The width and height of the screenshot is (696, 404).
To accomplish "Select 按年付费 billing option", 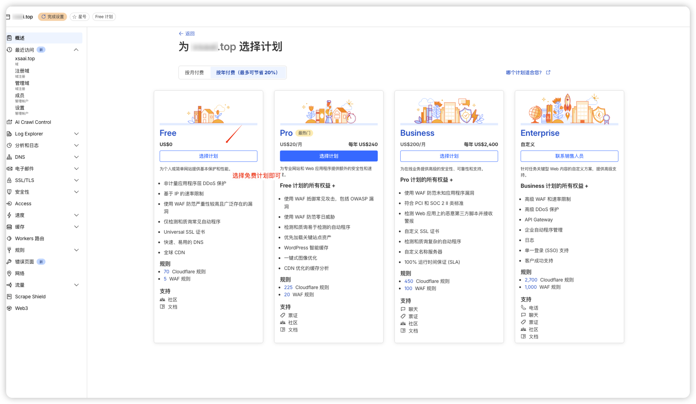I will 247,73.
